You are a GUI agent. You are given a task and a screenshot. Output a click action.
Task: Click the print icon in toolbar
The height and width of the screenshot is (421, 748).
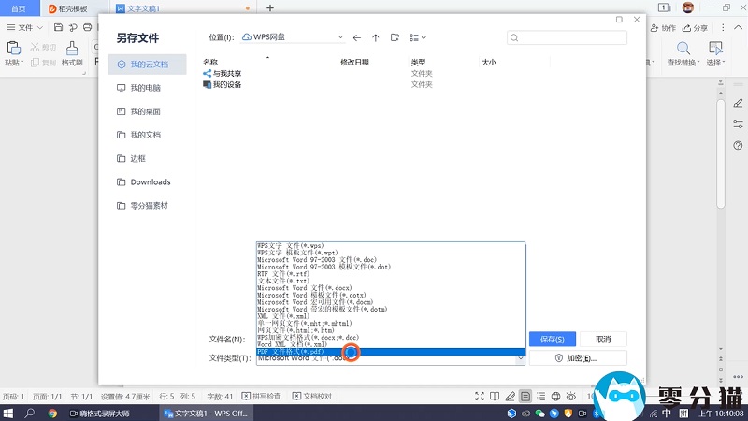point(87,27)
